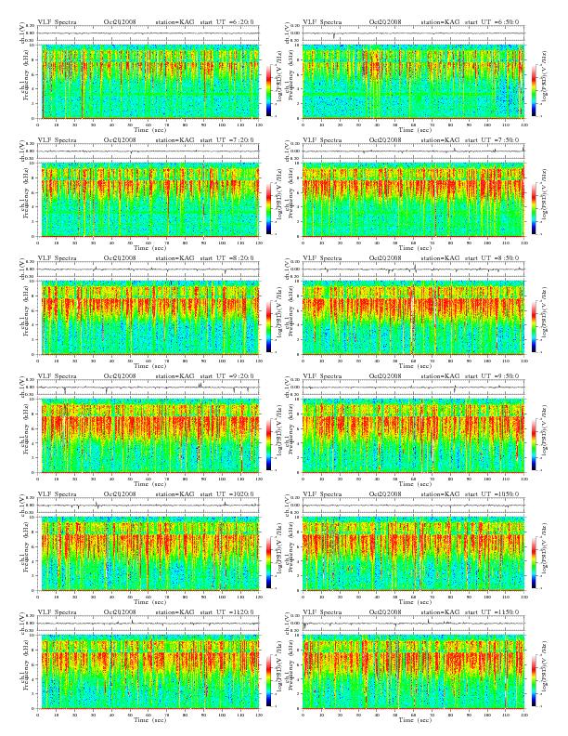Select the color scale beside the 8:20:0 panel
The width and height of the screenshot is (568, 736).
(268, 326)
